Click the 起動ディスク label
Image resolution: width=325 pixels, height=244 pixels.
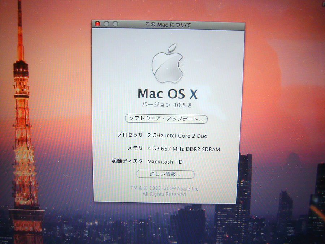[127, 161]
